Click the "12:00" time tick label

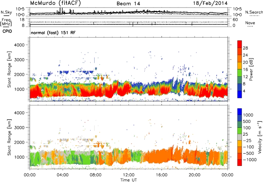[x=129, y=175]
